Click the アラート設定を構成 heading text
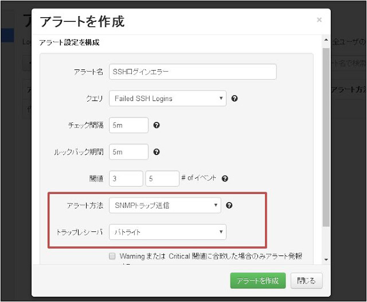The height and width of the screenshot is (302, 367). click(69, 42)
